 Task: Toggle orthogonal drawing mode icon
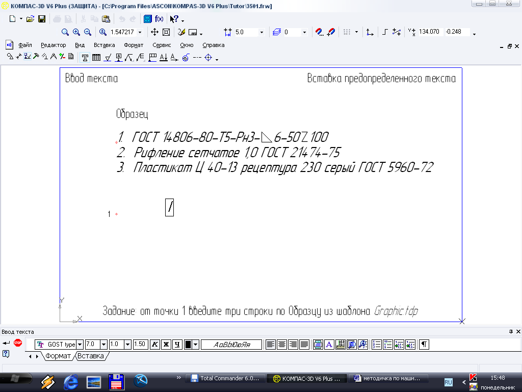(385, 32)
